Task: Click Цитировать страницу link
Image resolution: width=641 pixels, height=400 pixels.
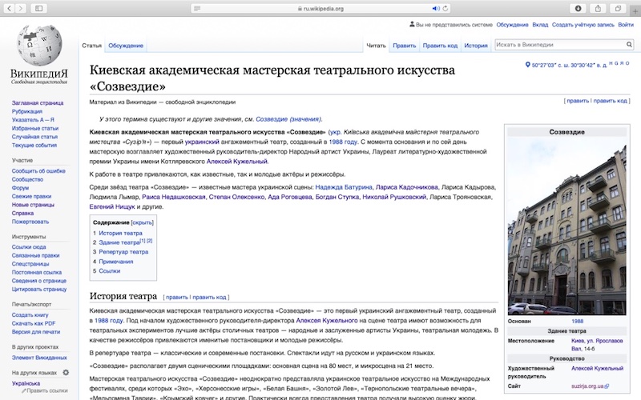Action: point(39,290)
